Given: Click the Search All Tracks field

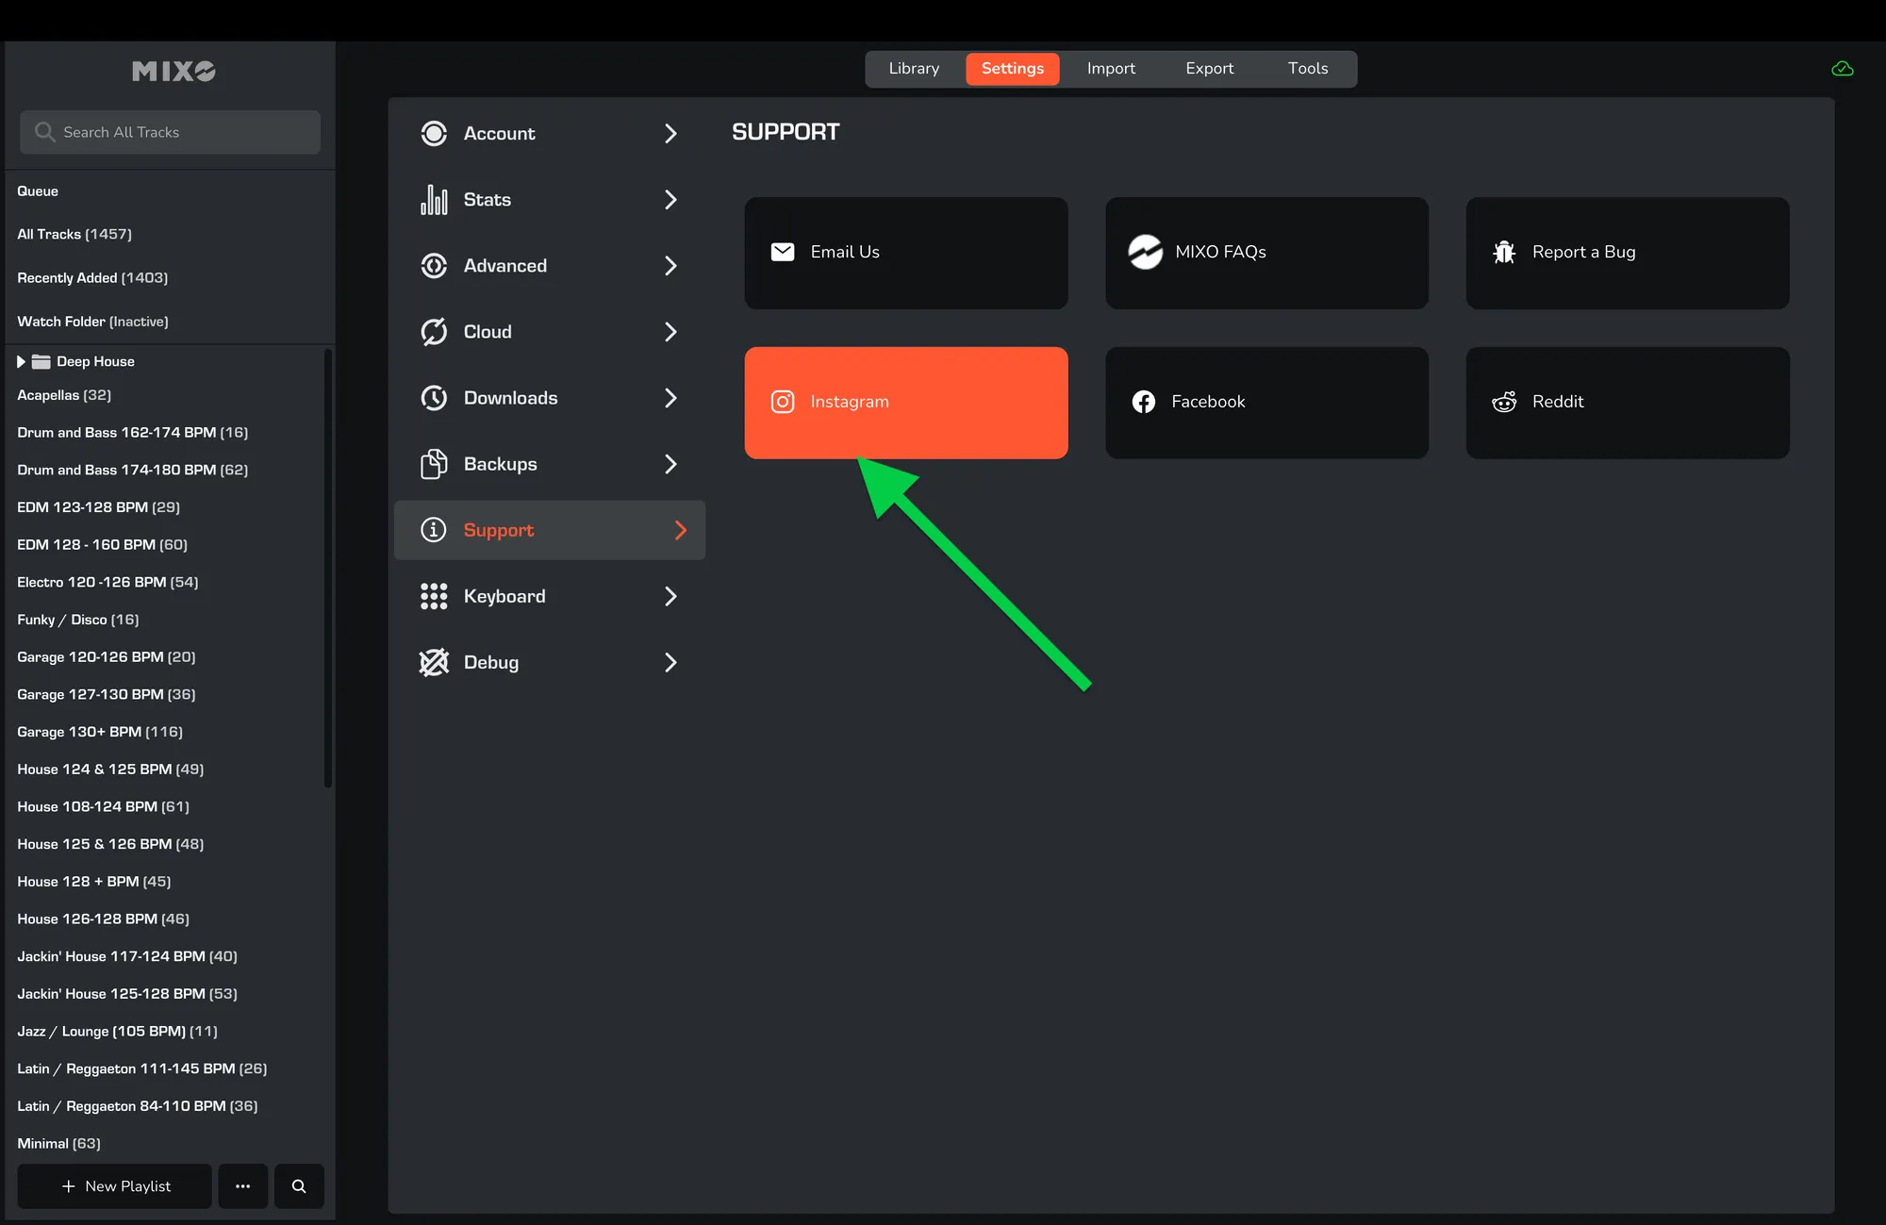Looking at the screenshot, I should (x=170, y=132).
